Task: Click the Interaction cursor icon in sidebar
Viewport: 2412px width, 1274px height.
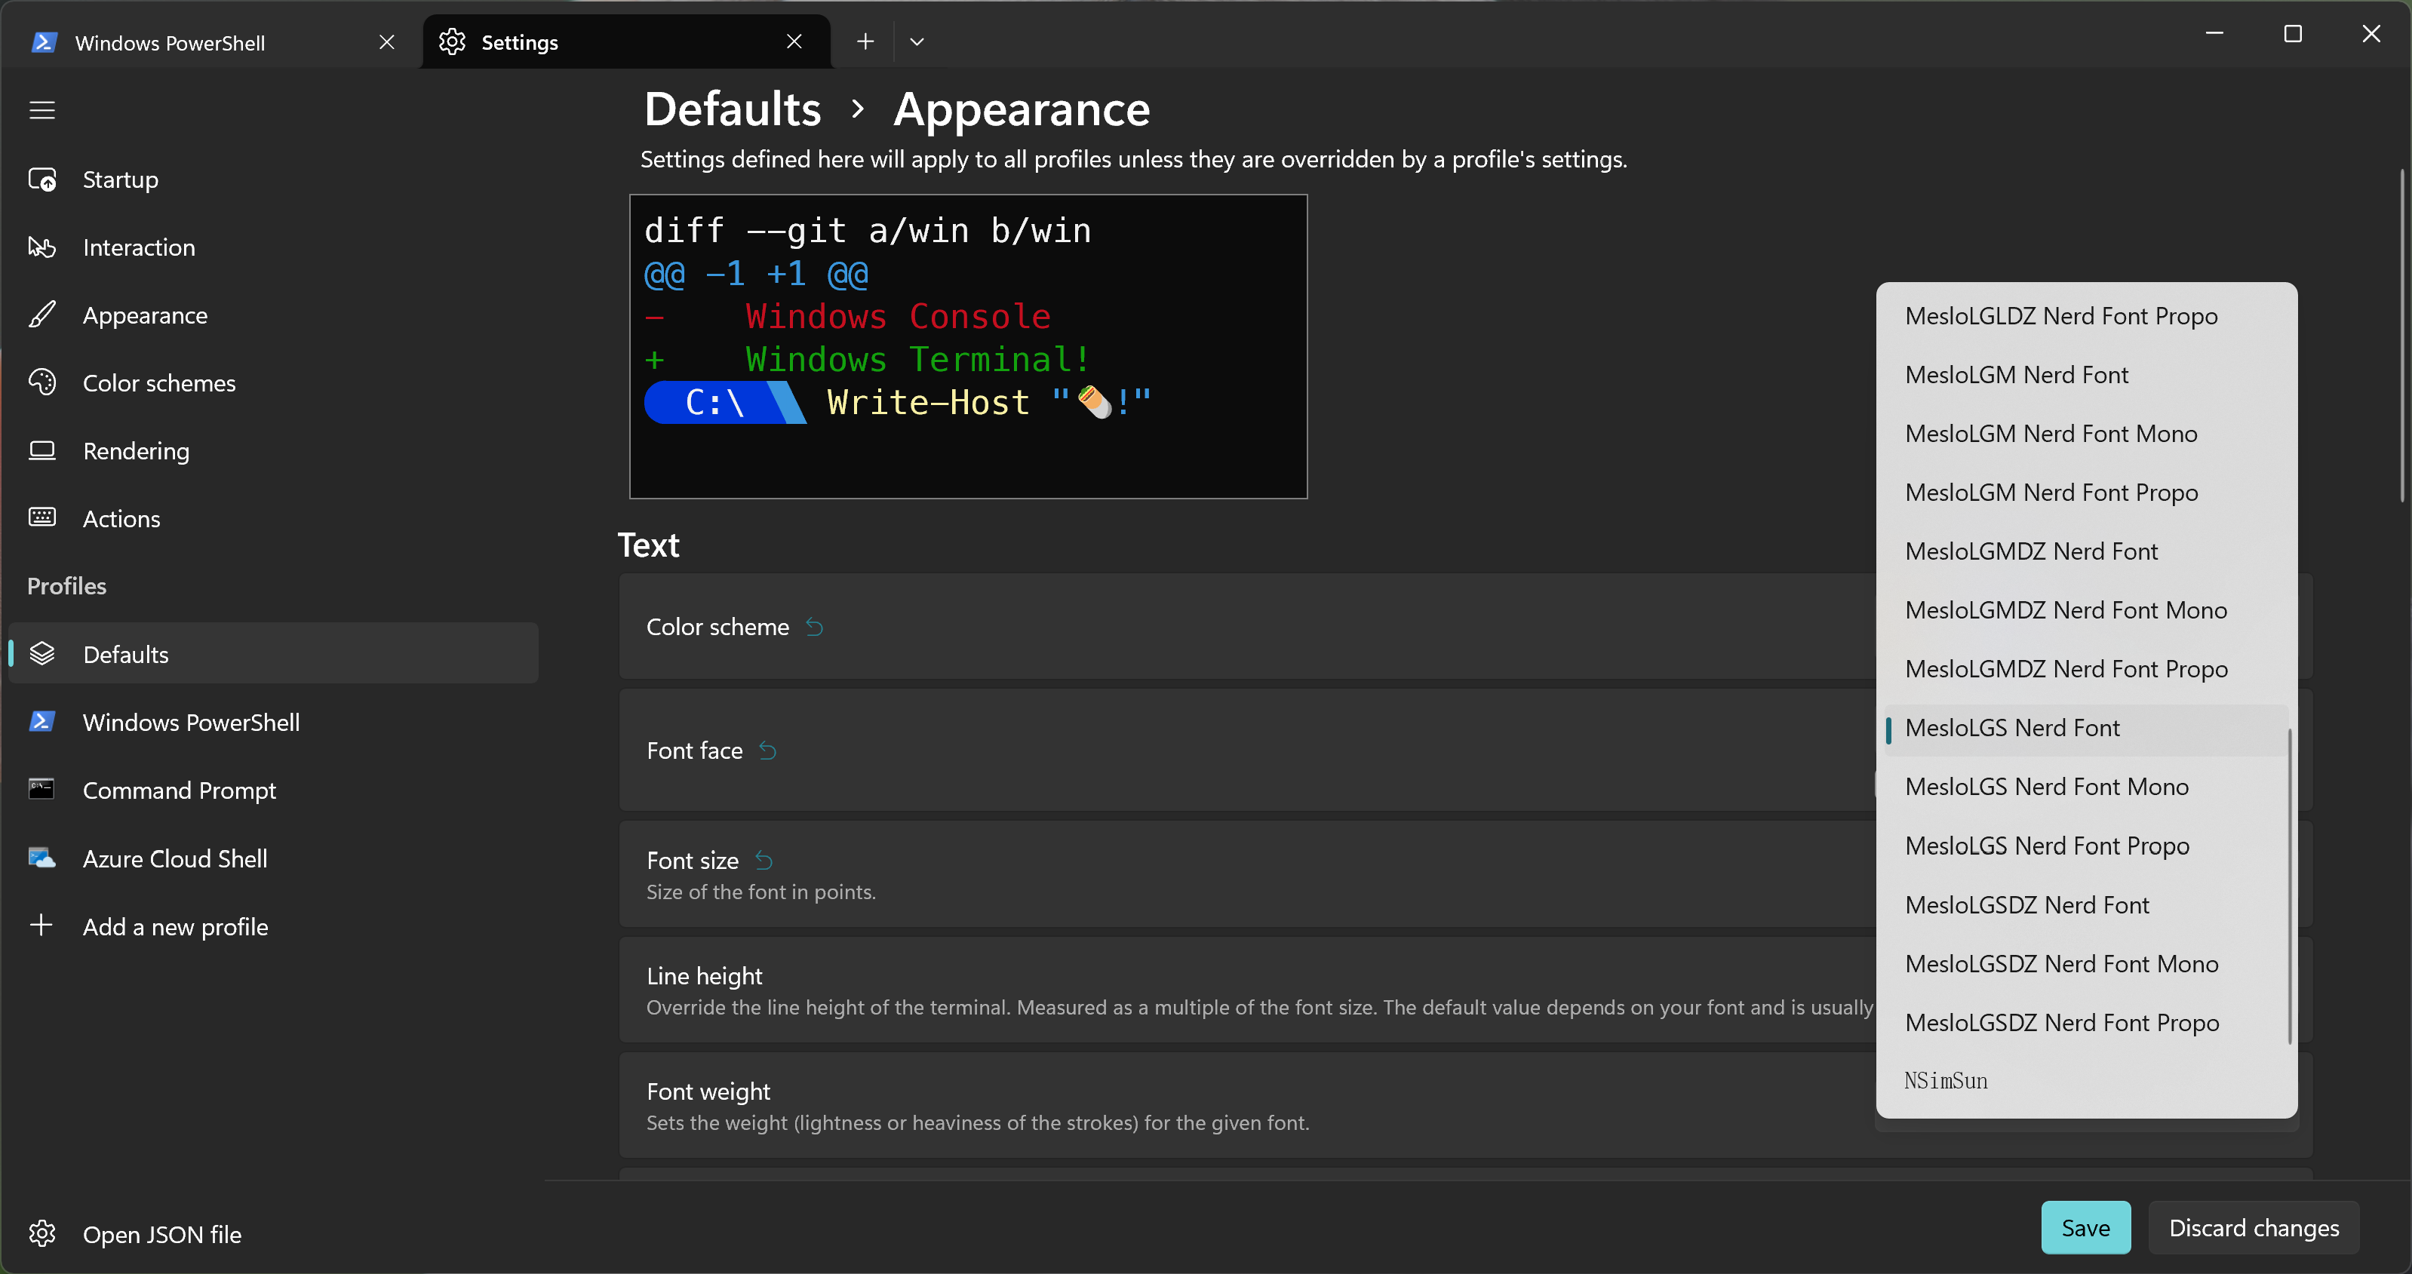Action: click(42, 247)
